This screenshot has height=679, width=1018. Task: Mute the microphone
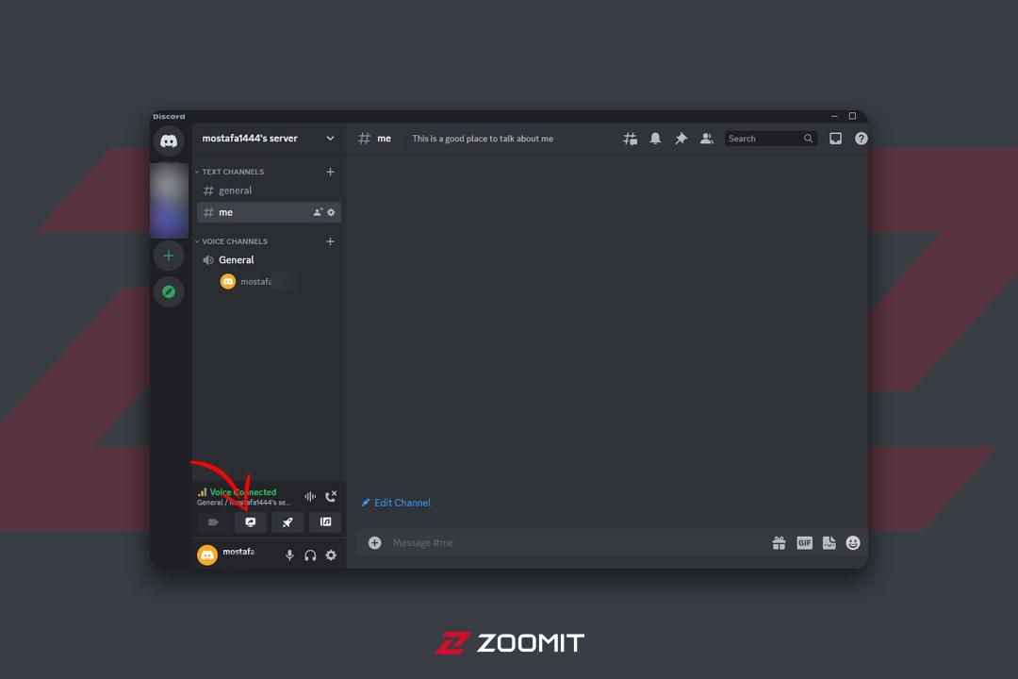(289, 555)
